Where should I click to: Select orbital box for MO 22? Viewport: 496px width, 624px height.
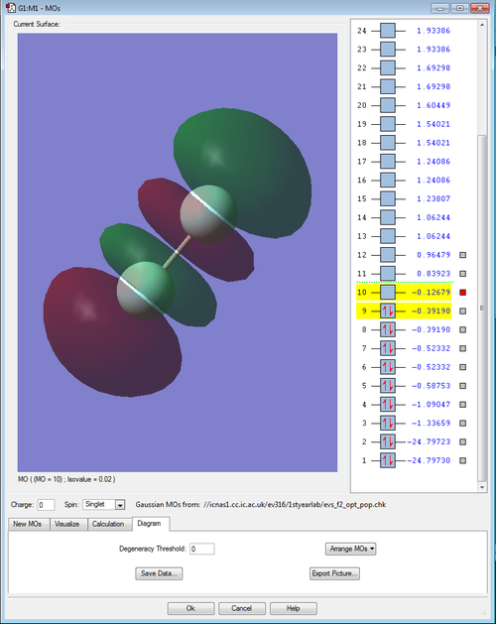[x=387, y=68]
